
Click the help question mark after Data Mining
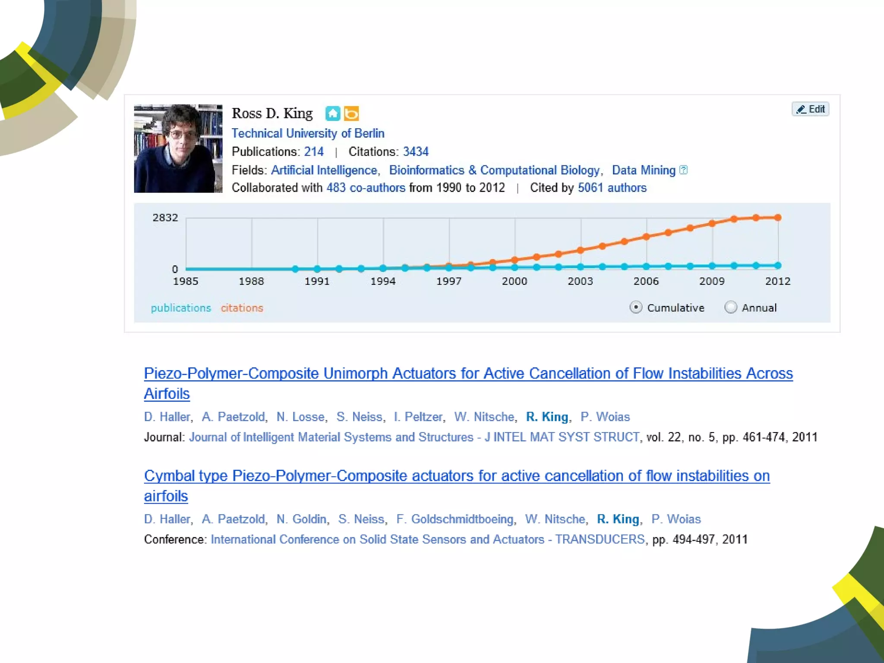(x=683, y=170)
